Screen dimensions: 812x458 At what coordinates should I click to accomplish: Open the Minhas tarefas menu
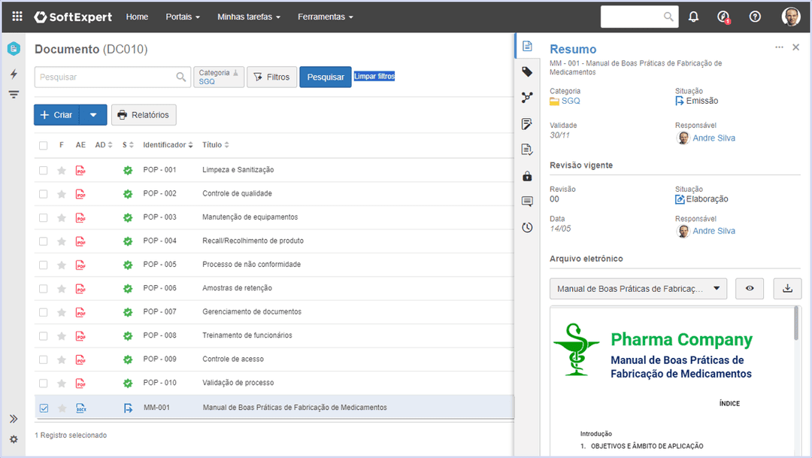pyautogui.click(x=249, y=17)
